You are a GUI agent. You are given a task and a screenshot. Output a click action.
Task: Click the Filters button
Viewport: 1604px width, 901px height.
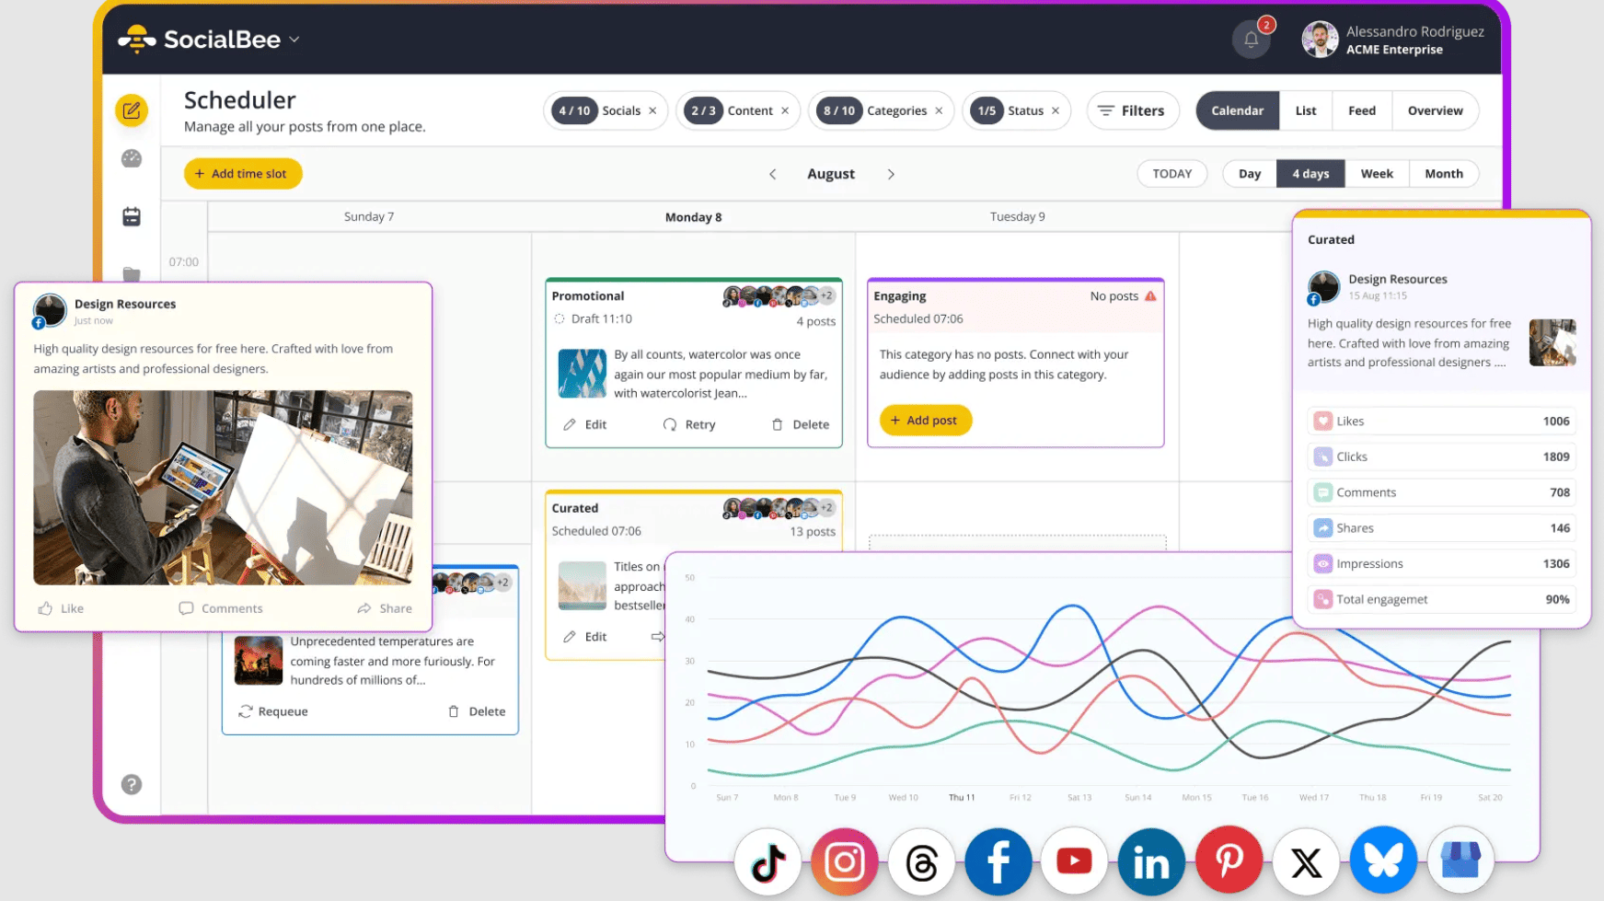click(1132, 110)
